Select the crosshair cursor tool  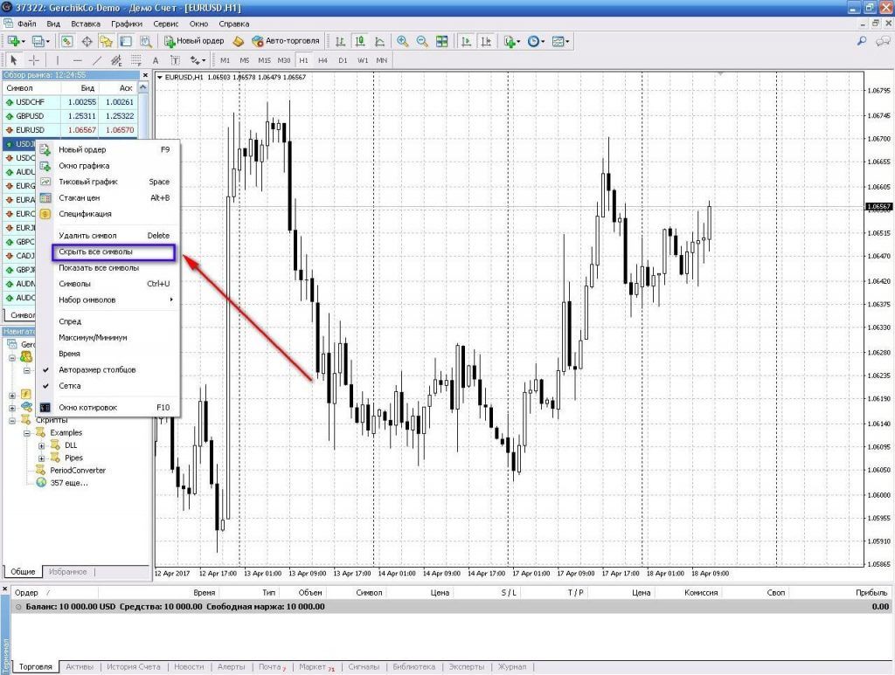coord(34,60)
